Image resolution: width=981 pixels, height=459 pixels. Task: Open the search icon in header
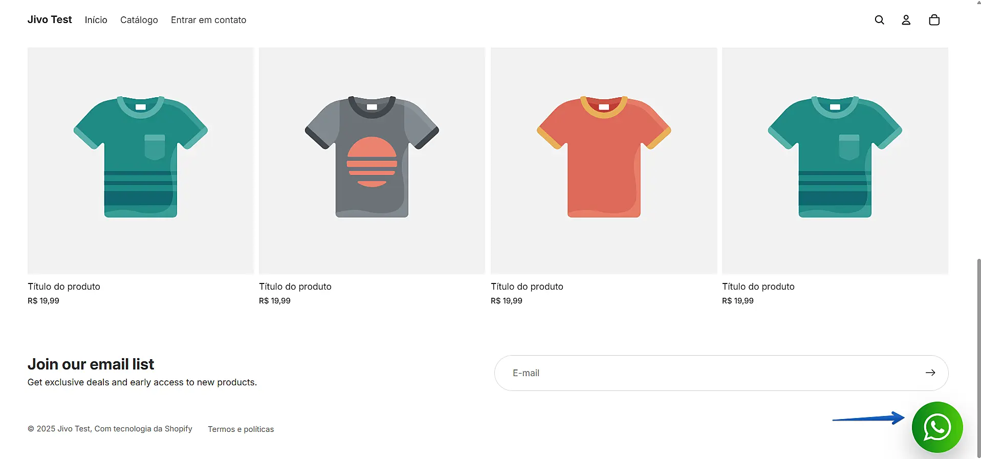(x=879, y=20)
